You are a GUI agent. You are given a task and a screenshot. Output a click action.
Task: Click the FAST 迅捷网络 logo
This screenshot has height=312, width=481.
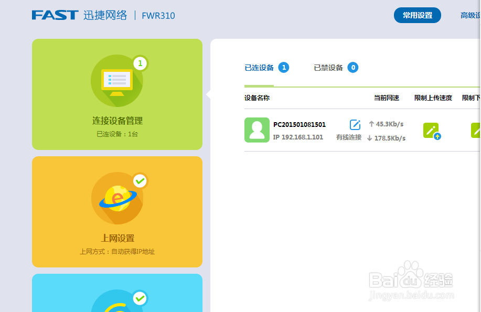[x=79, y=15]
